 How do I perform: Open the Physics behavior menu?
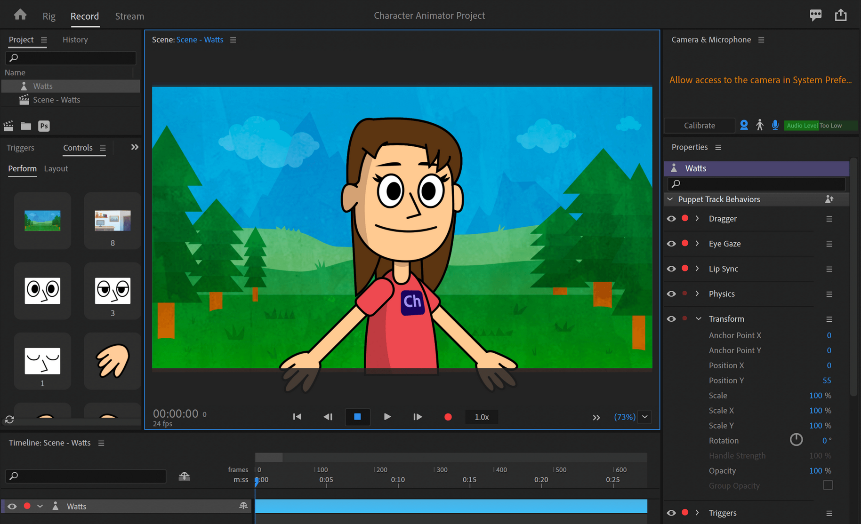point(829,294)
